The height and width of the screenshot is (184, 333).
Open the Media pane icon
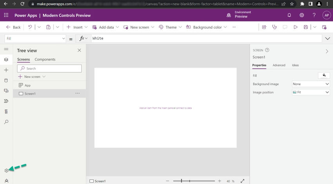tap(6, 91)
